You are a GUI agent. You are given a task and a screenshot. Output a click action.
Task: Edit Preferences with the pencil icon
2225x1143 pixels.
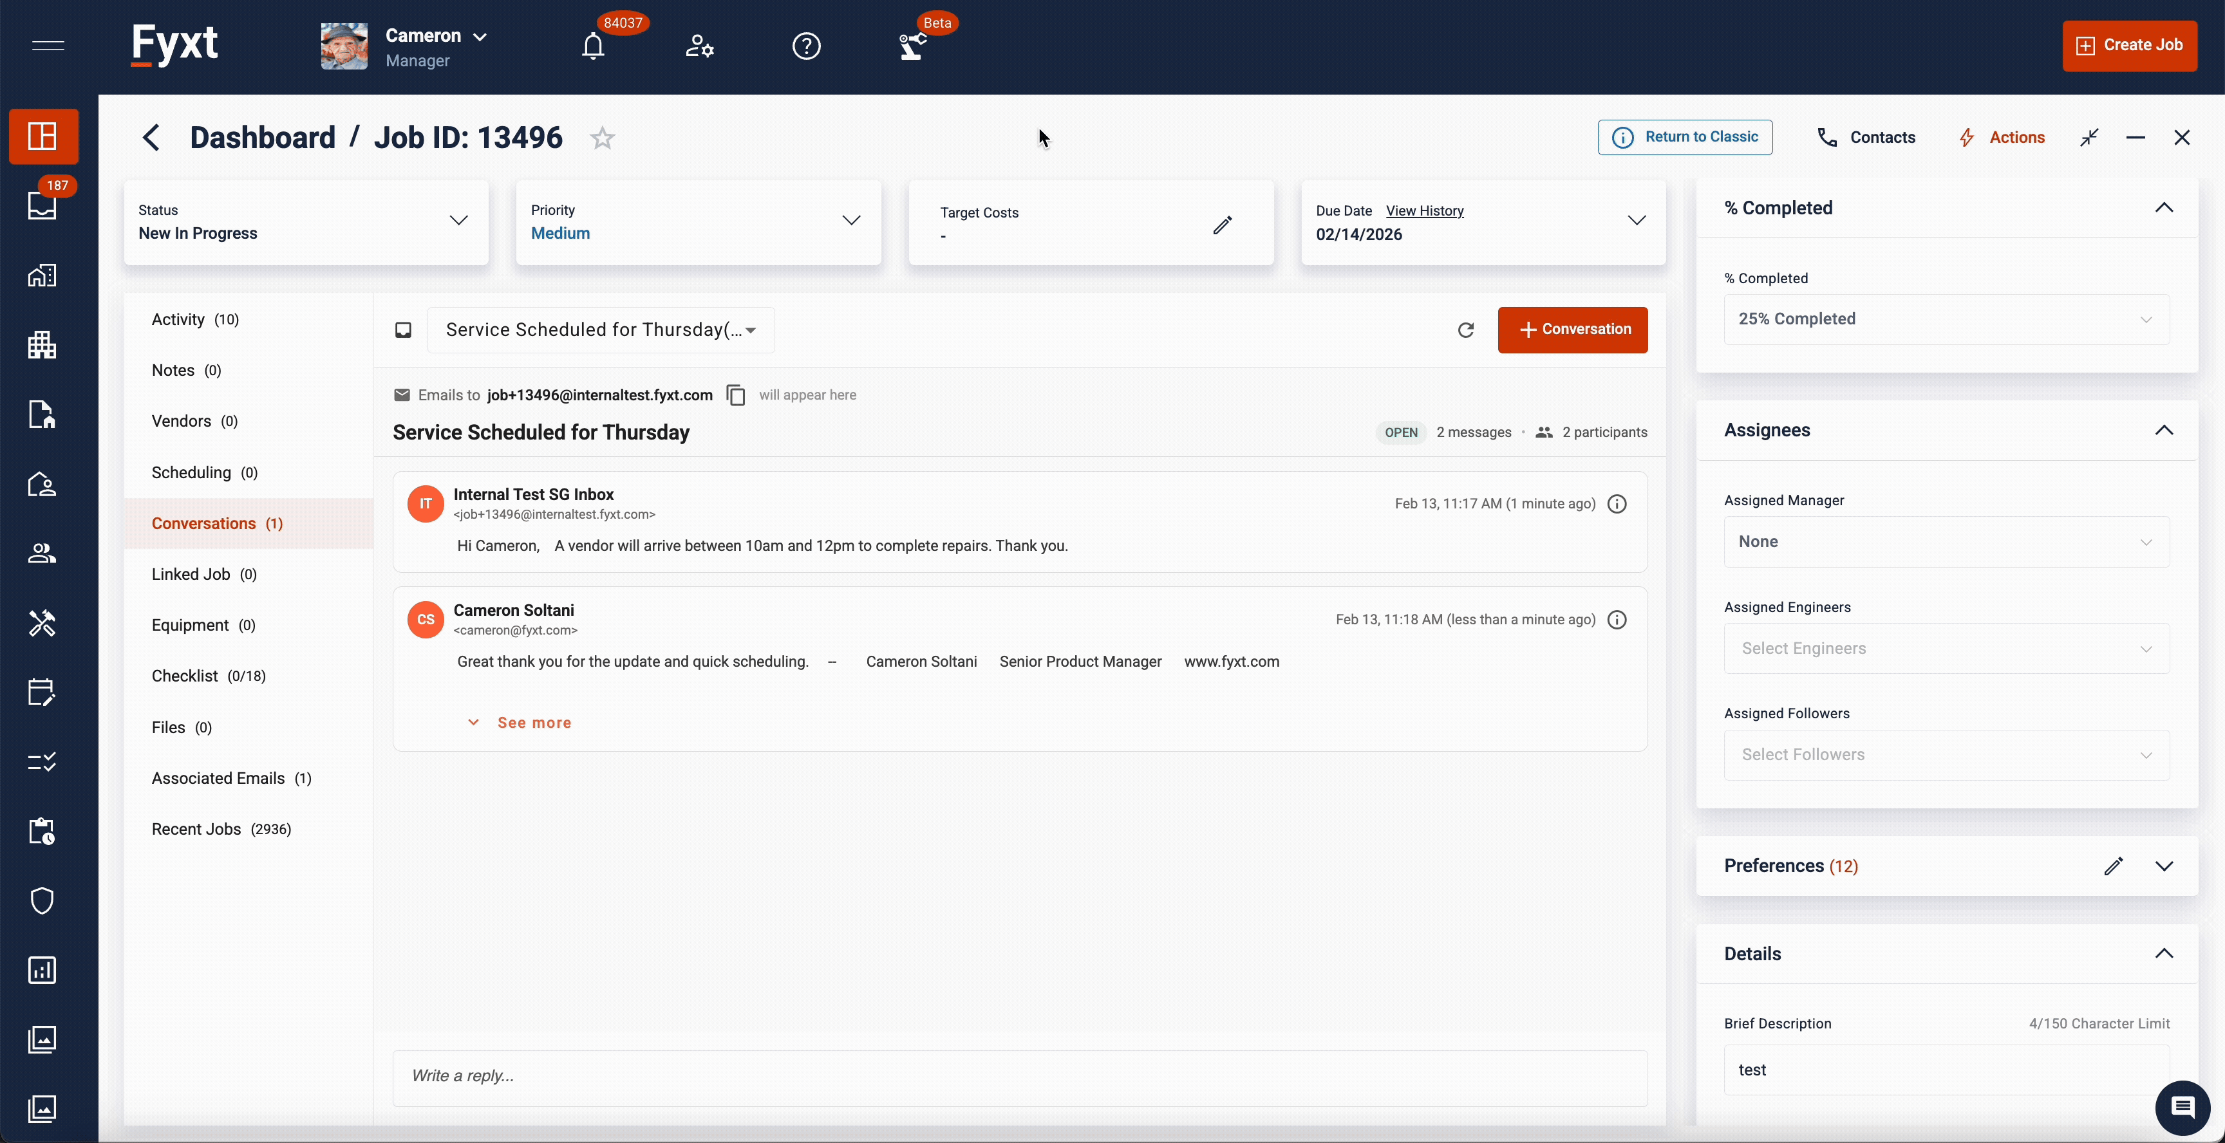2113,866
